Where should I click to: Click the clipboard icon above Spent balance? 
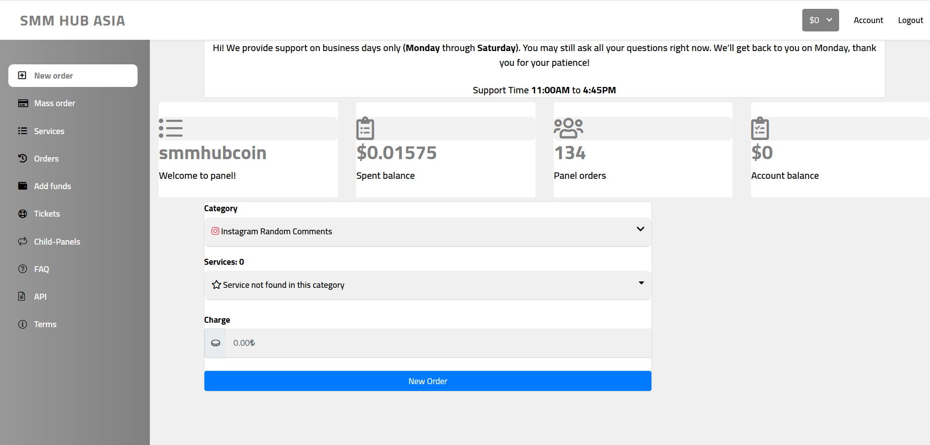pyautogui.click(x=365, y=128)
